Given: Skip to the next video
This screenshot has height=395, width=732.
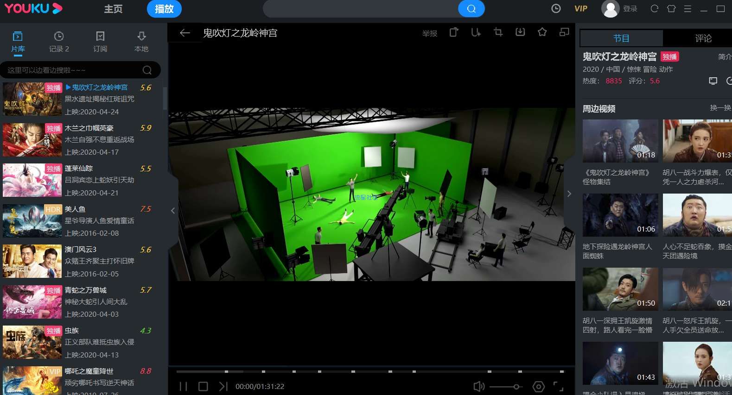Looking at the screenshot, I should click(x=223, y=386).
